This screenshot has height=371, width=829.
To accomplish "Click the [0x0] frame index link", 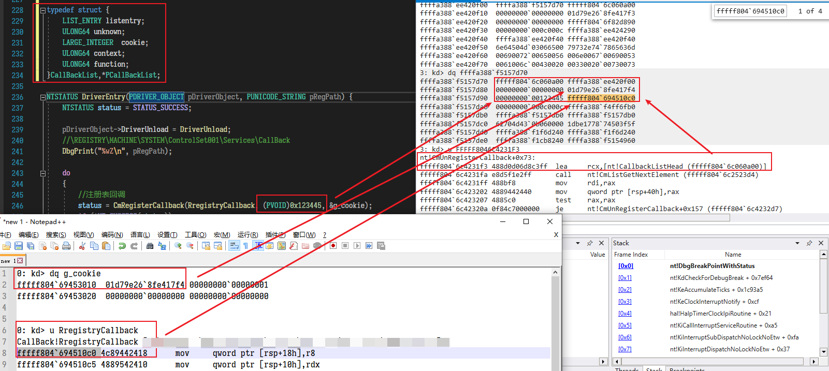I will (626, 266).
